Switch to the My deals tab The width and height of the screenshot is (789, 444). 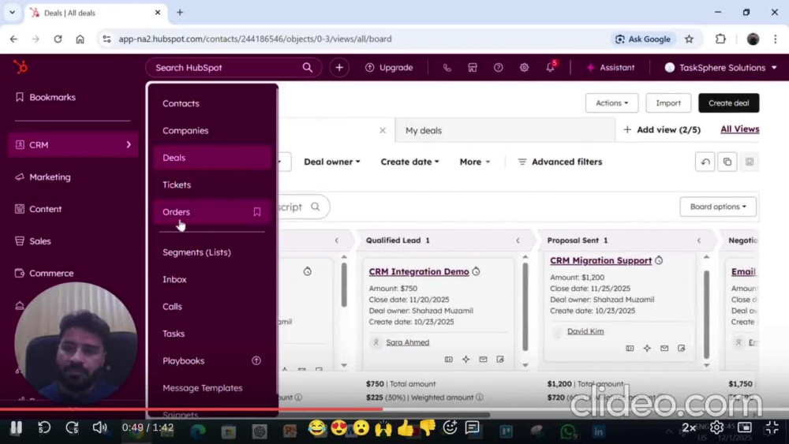tap(505, 130)
